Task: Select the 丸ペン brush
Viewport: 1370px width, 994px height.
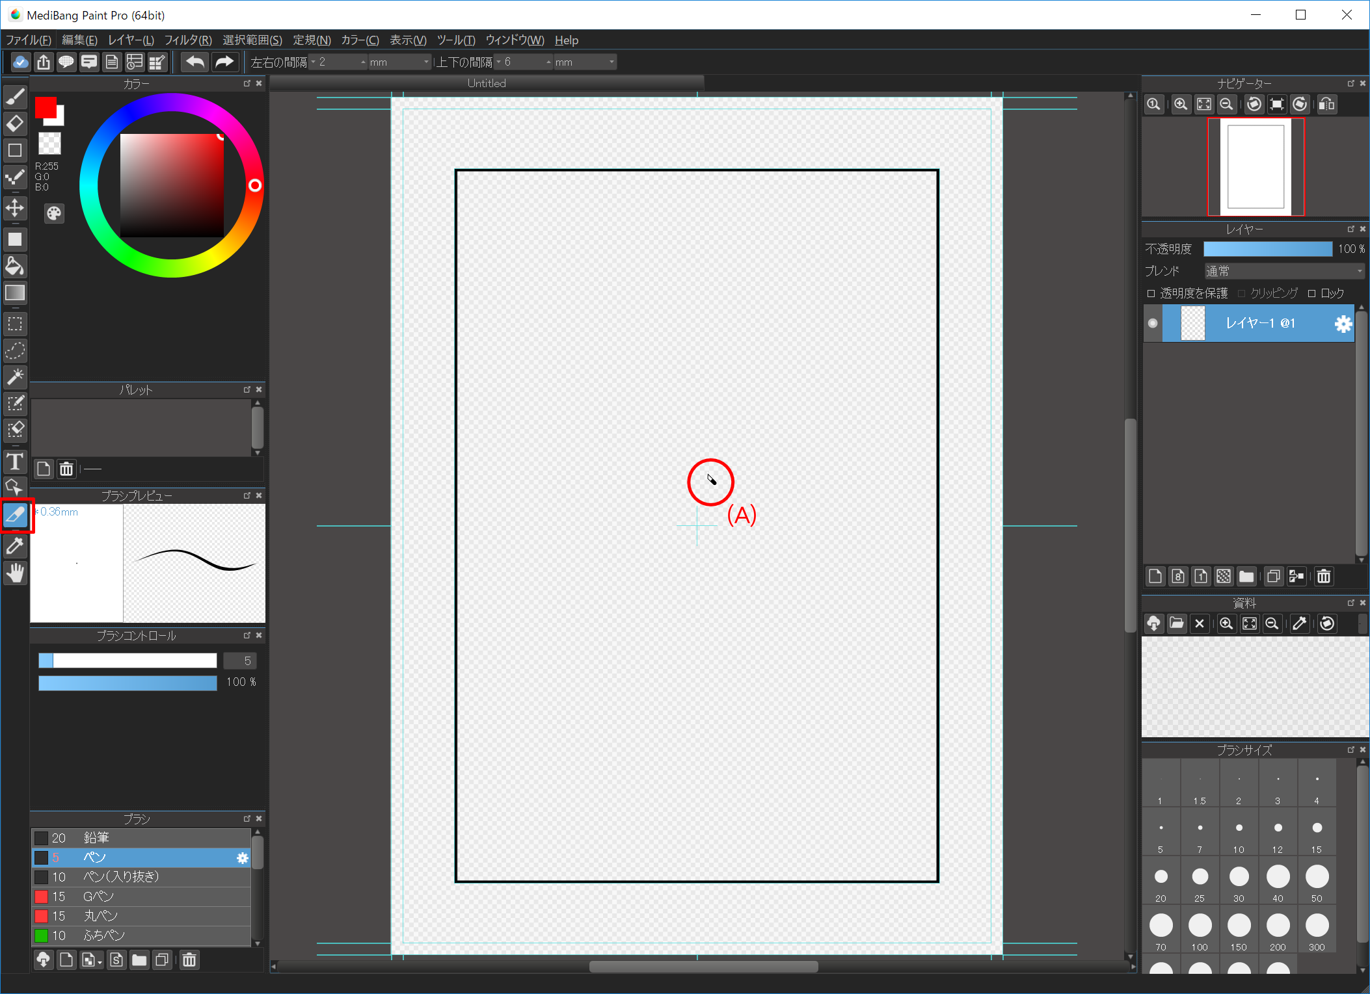Action: pyautogui.click(x=141, y=916)
